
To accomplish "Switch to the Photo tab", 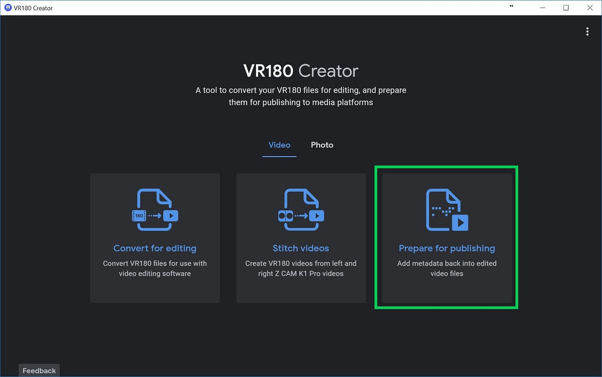I will [322, 145].
